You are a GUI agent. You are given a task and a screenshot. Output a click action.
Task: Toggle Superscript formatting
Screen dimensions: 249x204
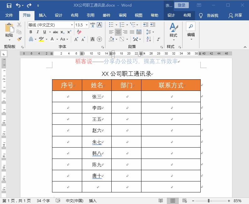click(x=69, y=32)
